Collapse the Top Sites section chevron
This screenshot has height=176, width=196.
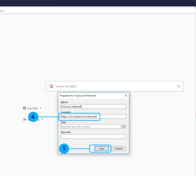point(41,108)
